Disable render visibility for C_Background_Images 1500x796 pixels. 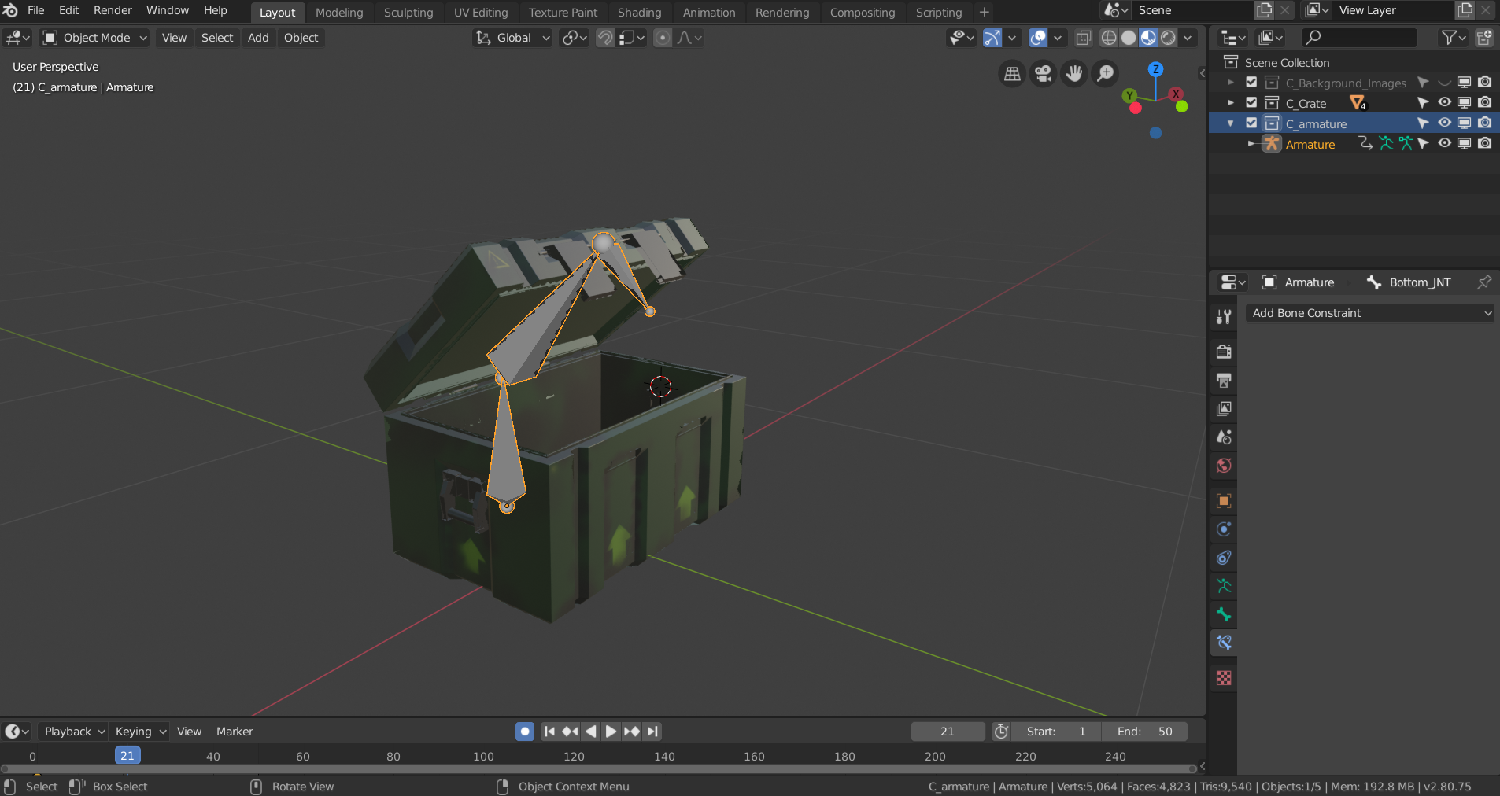coord(1485,82)
